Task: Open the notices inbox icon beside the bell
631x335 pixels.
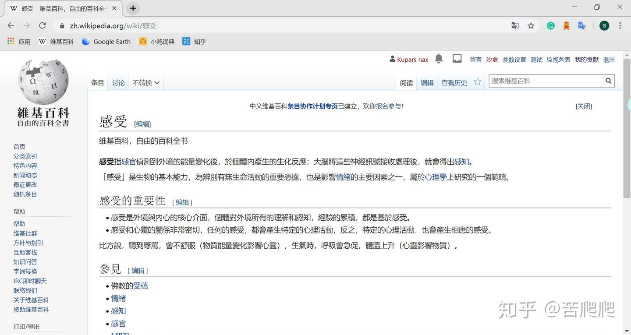Action: click(457, 58)
